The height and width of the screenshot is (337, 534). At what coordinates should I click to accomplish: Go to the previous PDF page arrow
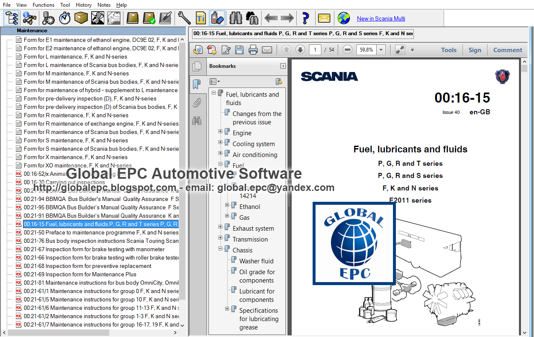pos(286,50)
